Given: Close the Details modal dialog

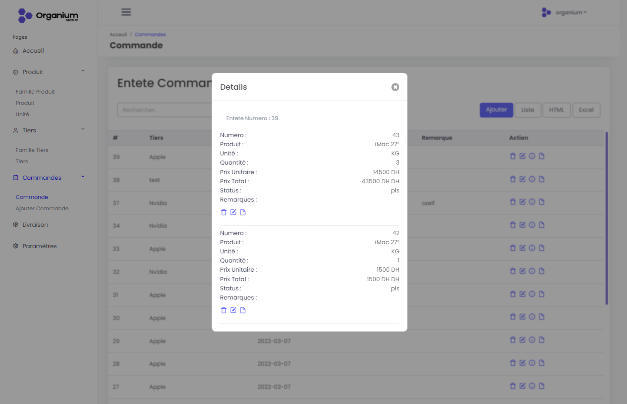Looking at the screenshot, I should coord(395,87).
